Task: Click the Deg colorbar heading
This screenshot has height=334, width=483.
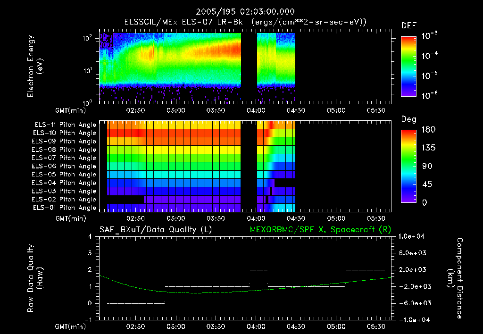Action: [409, 119]
